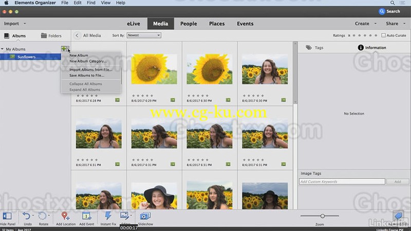Viewport: 411px width, 231px height.
Task: Select the girl in black hat thumbnail
Action: tap(154, 196)
